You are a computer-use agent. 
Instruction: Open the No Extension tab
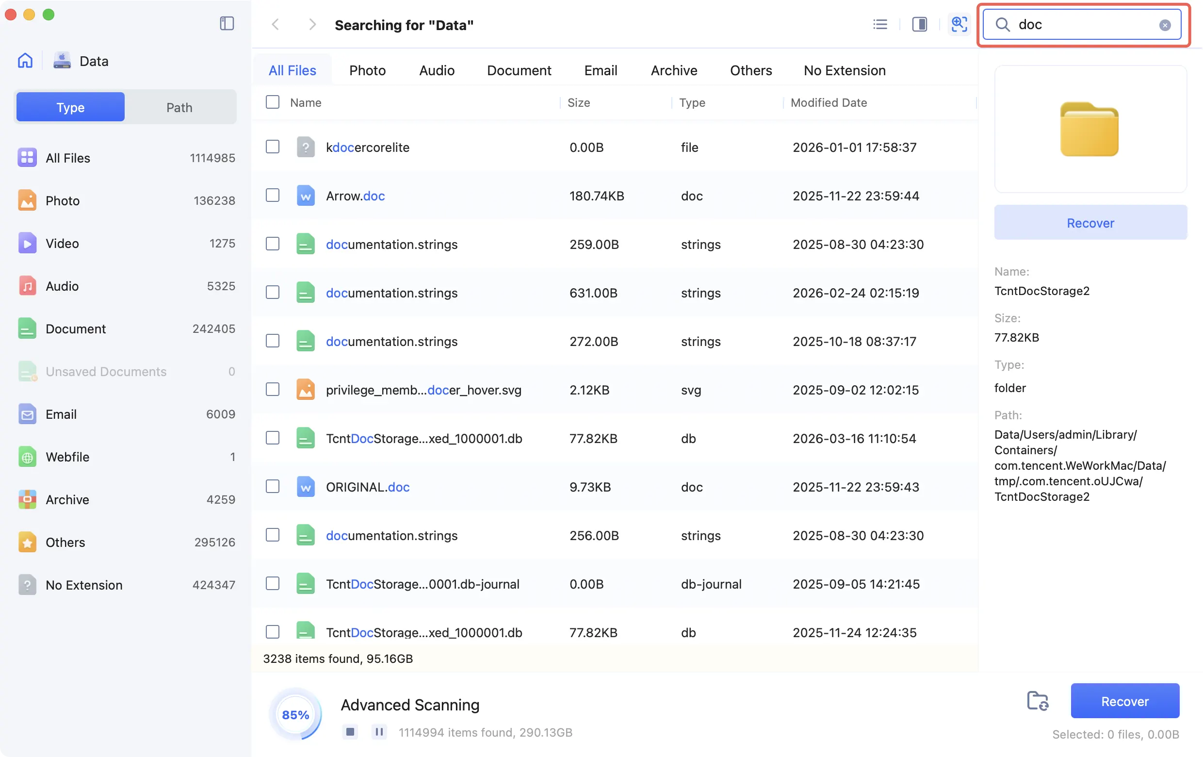(844, 70)
